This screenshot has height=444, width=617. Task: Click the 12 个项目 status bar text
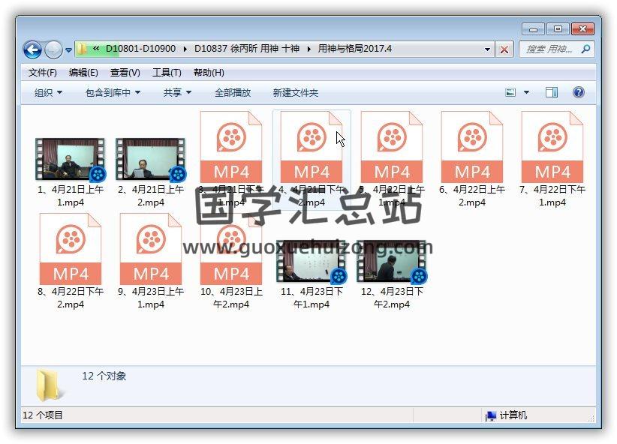tap(43, 415)
